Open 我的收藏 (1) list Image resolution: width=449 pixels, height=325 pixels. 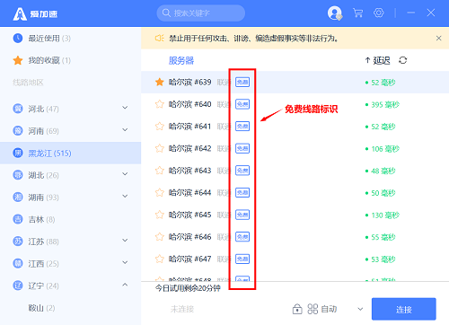70,60
